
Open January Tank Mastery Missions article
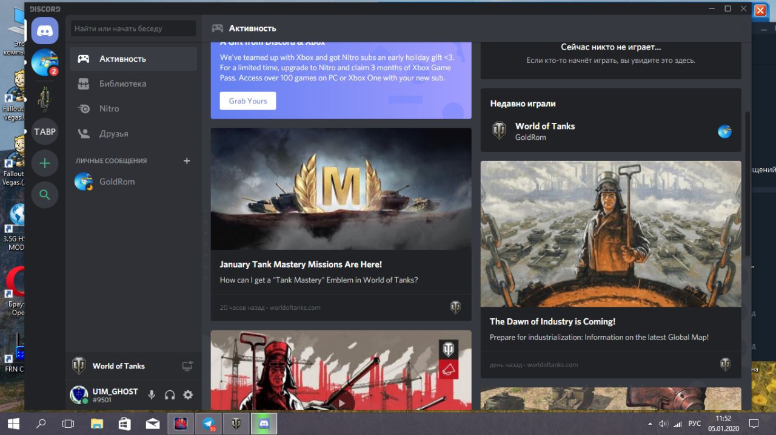tap(301, 264)
